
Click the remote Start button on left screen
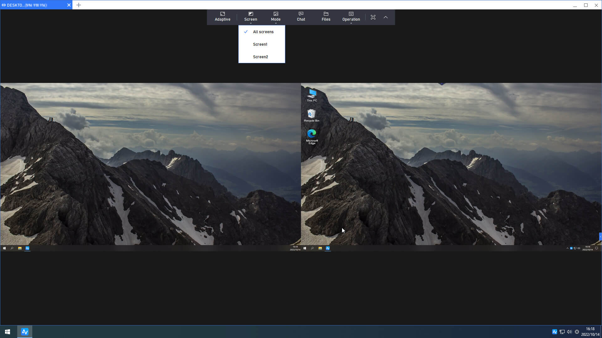click(4, 248)
